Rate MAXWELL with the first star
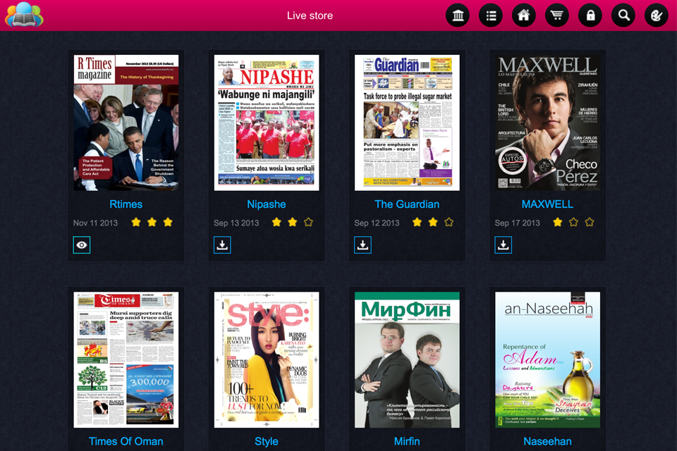This screenshot has width=677, height=451. [557, 222]
